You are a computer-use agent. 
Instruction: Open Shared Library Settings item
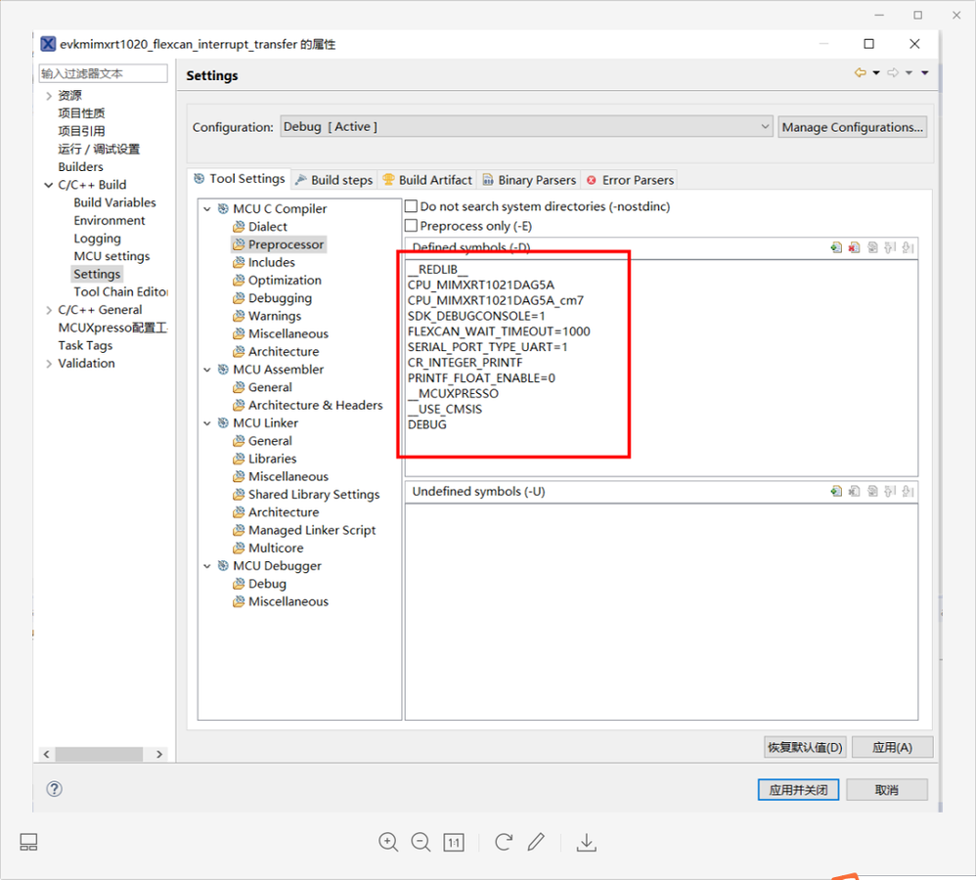click(313, 495)
